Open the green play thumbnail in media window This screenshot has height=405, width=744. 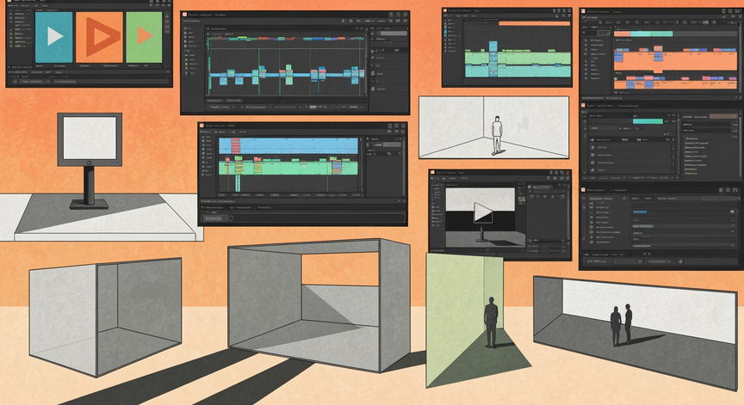(x=145, y=38)
